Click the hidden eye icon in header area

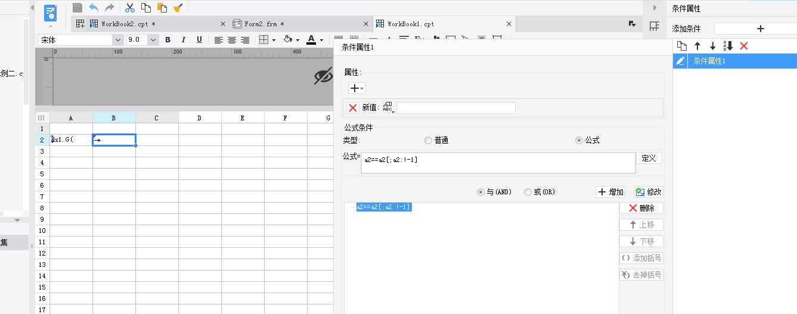pyautogui.click(x=323, y=76)
